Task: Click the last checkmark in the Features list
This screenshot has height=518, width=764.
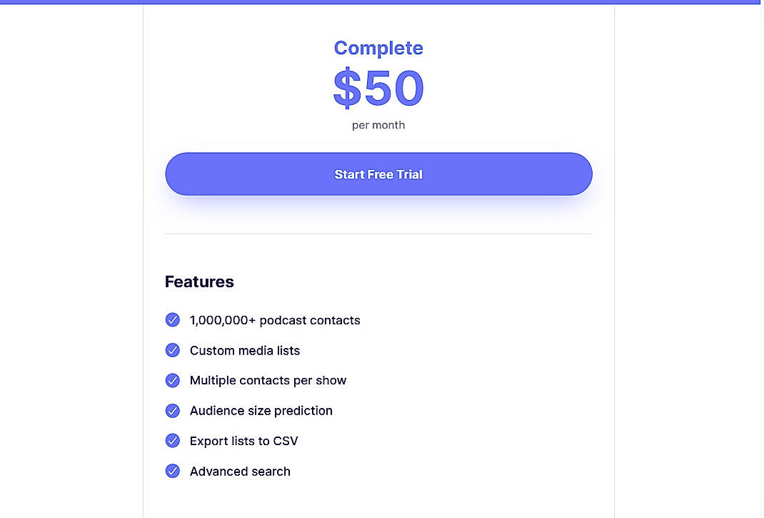Action: tap(173, 471)
